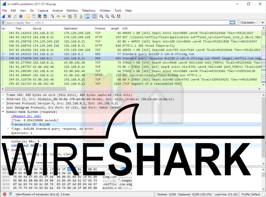This screenshot has width=266, height=197.
Task: Open the Telephony menu
Action: pos(89,11)
